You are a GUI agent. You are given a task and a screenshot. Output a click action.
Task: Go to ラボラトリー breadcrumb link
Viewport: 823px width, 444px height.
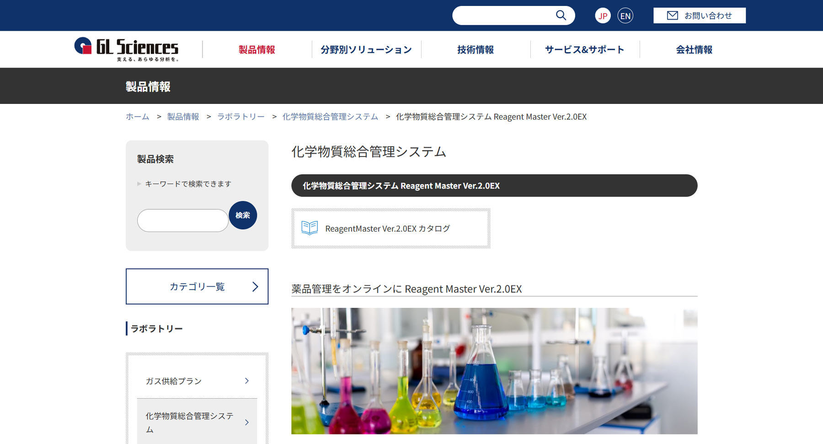point(241,117)
